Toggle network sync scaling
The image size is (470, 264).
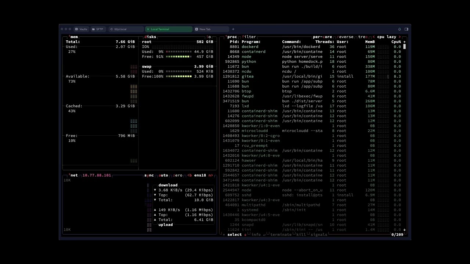coord(149,175)
